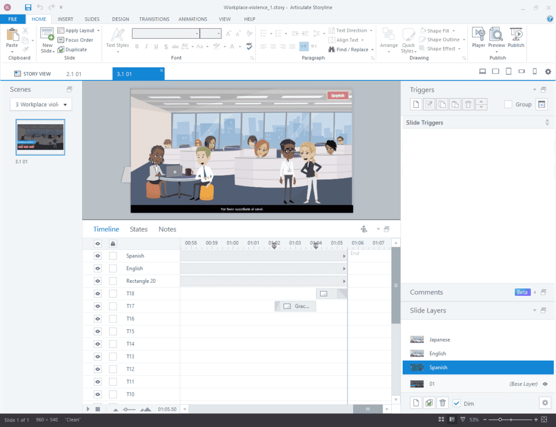Open the ANIMATIONS tab
Image resolution: width=556 pixels, height=427 pixels.
pyautogui.click(x=193, y=19)
